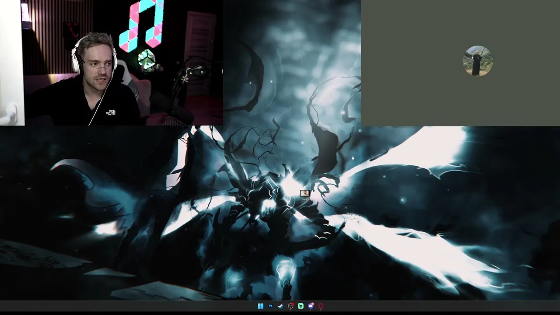
Task: Open the Opera browser taskbar icon
Action: pos(321,306)
